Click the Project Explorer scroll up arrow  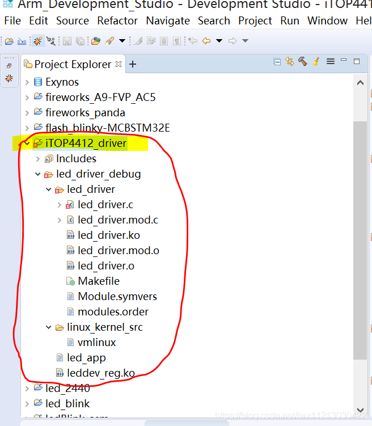point(360,83)
